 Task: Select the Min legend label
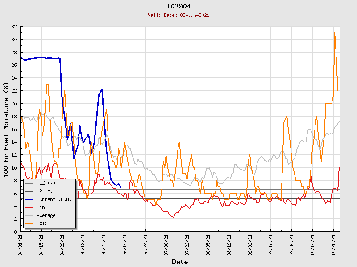click(x=42, y=207)
